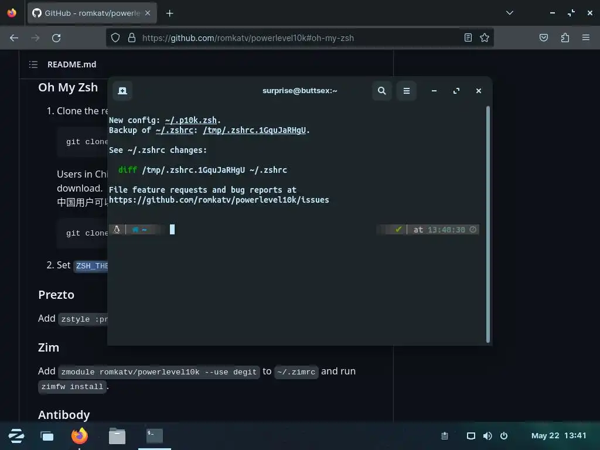Open the ~/.p10k.zsh link in terminal
600x450 pixels.
(191, 120)
